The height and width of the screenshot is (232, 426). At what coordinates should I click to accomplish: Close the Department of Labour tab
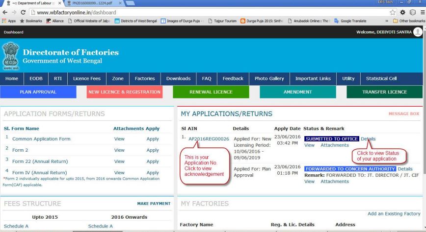click(60, 3)
